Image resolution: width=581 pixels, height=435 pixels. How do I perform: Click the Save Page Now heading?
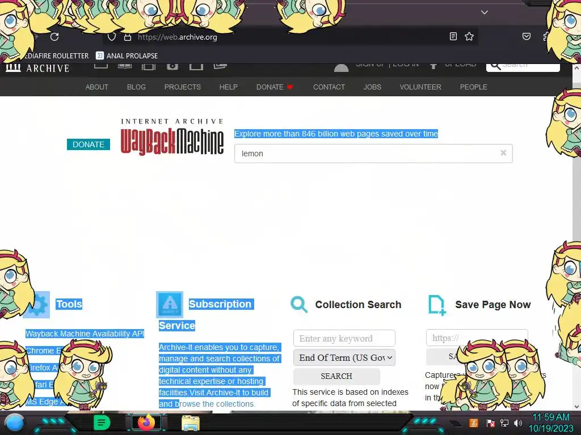pyautogui.click(x=493, y=304)
